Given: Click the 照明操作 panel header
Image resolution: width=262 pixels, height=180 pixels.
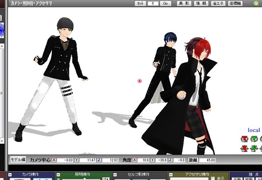Looking at the screenshot, I should point(83,174).
